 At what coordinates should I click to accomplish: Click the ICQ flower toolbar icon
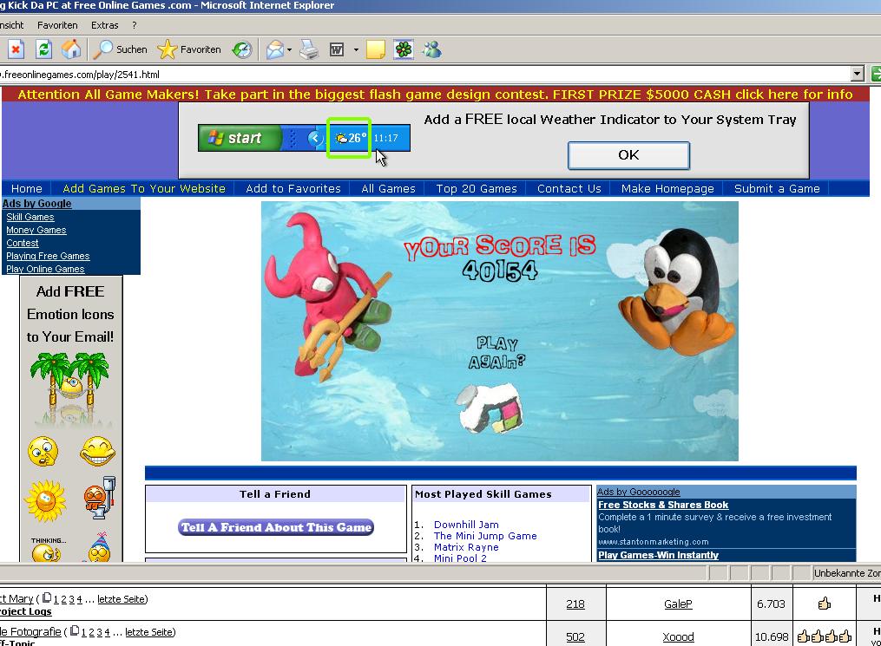click(404, 49)
